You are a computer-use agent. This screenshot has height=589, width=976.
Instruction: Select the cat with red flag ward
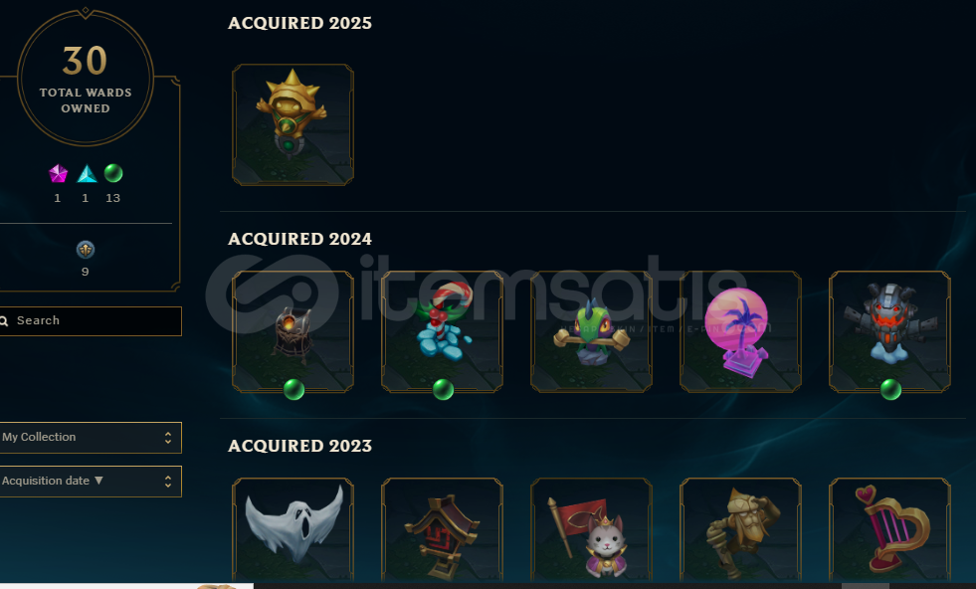pyautogui.click(x=591, y=530)
